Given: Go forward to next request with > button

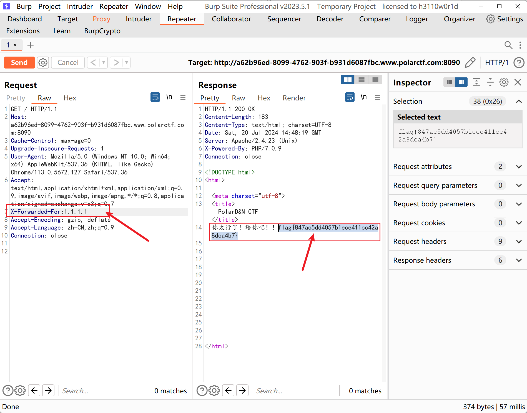Looking at the screenshot, I should click(x=116, y=63).
